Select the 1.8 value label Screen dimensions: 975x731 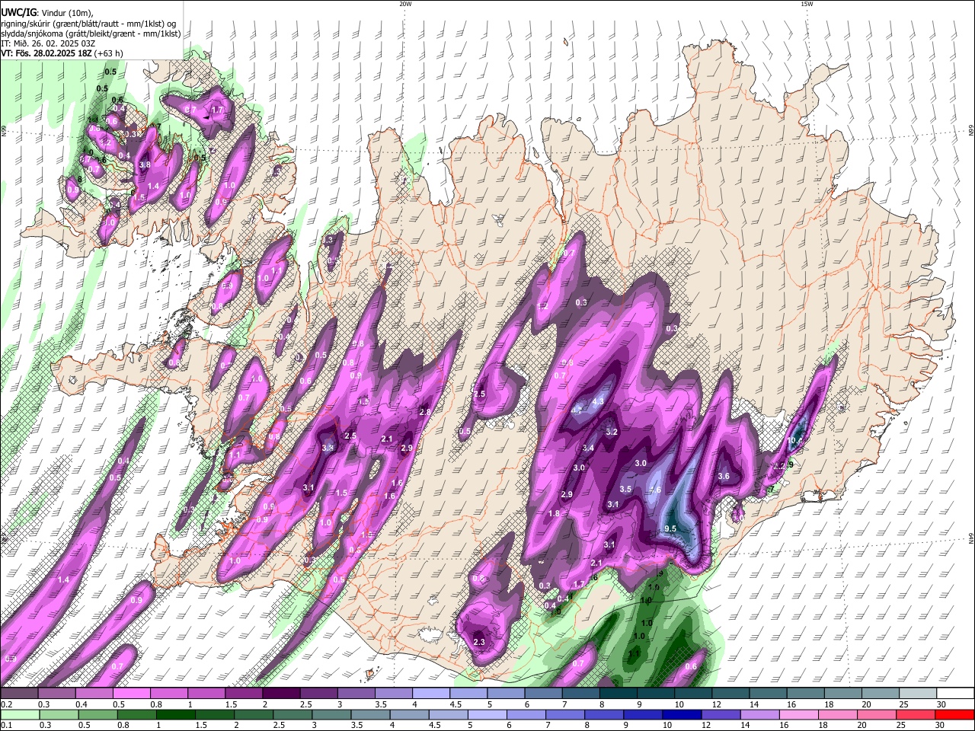tap(555, 514)
